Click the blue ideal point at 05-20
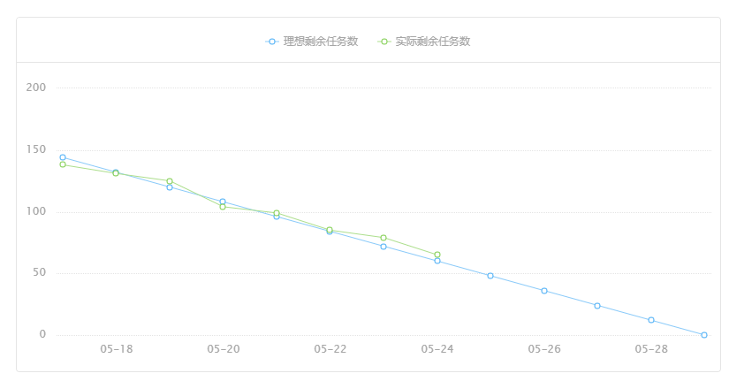 [x=223, y=202]
